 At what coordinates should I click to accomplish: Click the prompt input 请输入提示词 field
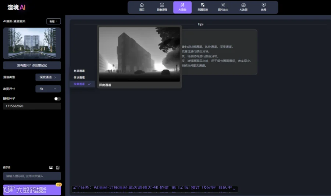(32, 176)
